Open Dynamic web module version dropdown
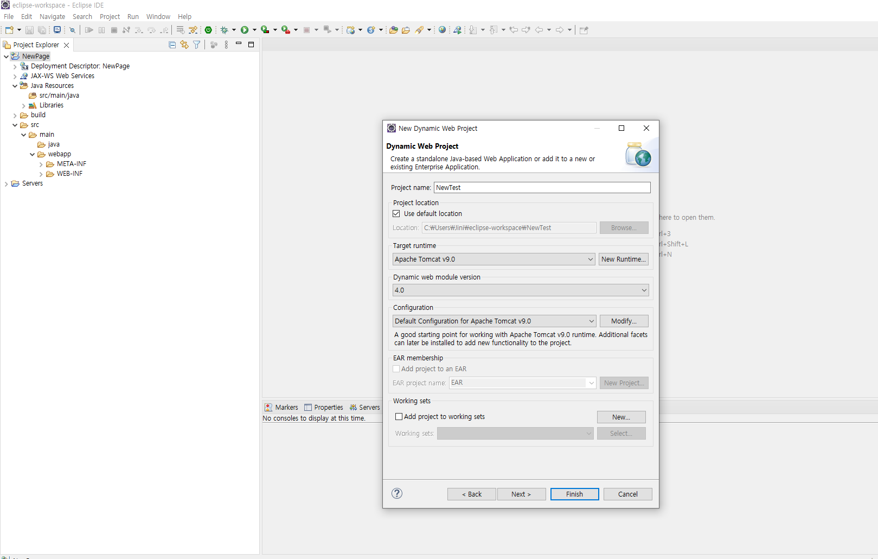Image resolution: width=878 pixels, height=559 pixels. (x=521, y=290)
